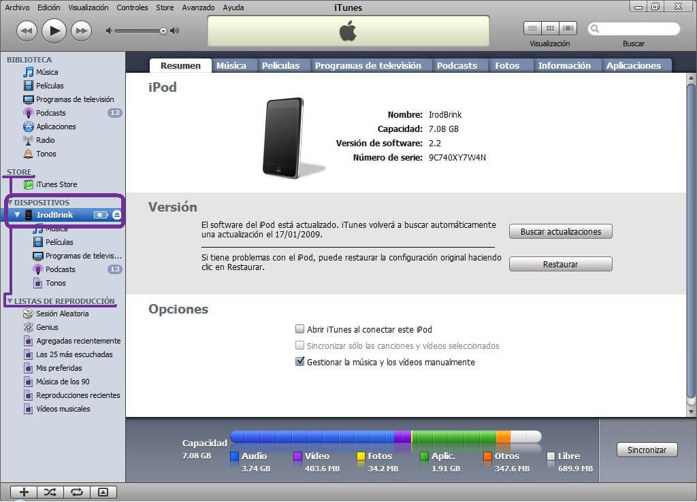The image size is (697, 502).
Task: Toggle shuffle button at bottom
Action: (x=50, y=492)
